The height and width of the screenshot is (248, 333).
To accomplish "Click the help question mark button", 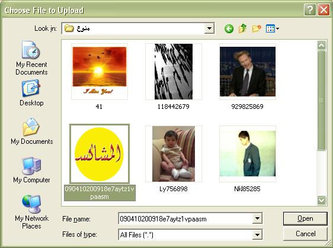I will [310, 9].
